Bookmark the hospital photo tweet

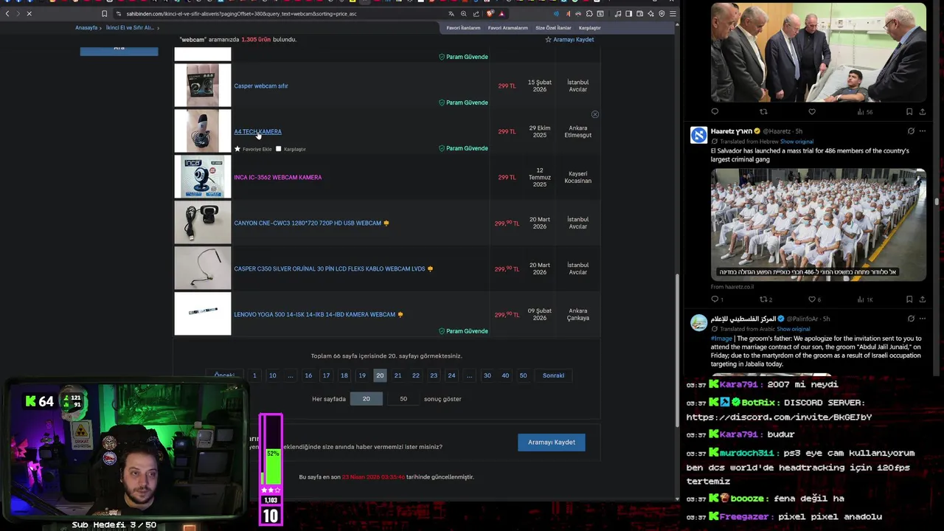909,112
